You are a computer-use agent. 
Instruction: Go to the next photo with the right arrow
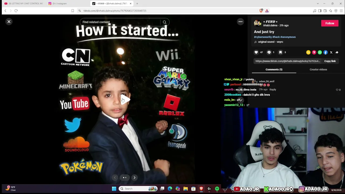coord(134,177)
